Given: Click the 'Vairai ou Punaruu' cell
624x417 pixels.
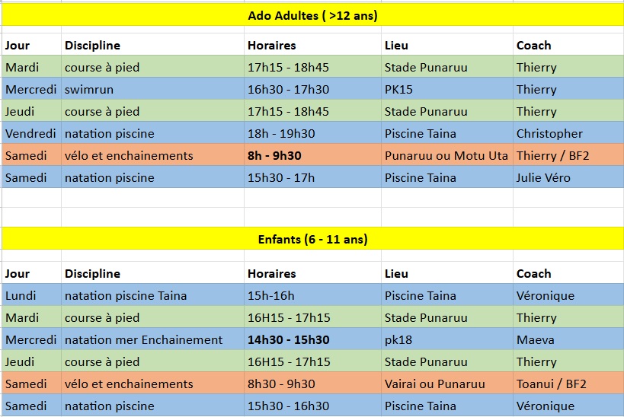Looking at the screenshot, I should [x=447, y=384].
